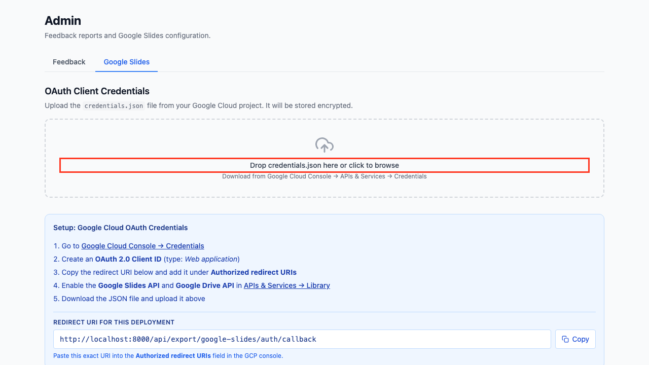The width and height of the screenshot is (649, 365).
Task: Click the bold 'Google Slides API' text
Action: click(x=129, y=285)
